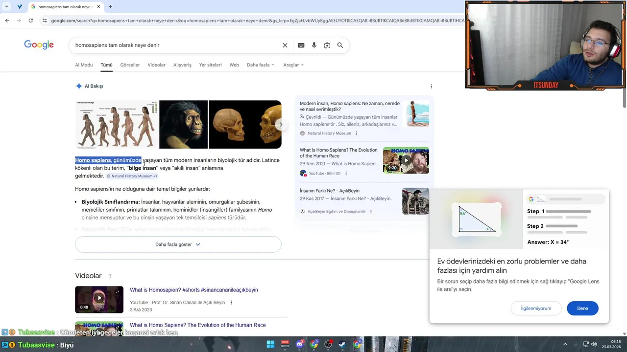Open the three-dot menu beside AçıkBeyin Eğitim ve Danışmanlık
627x352 pixels.
pyautogui.click(x=371, y=212)
